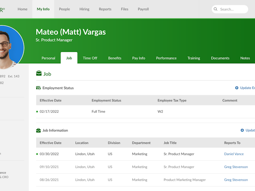255x191 pixels.
Task: Open Greg Stevenson link in 09/10/2021 row
Action: pos(236,167)
